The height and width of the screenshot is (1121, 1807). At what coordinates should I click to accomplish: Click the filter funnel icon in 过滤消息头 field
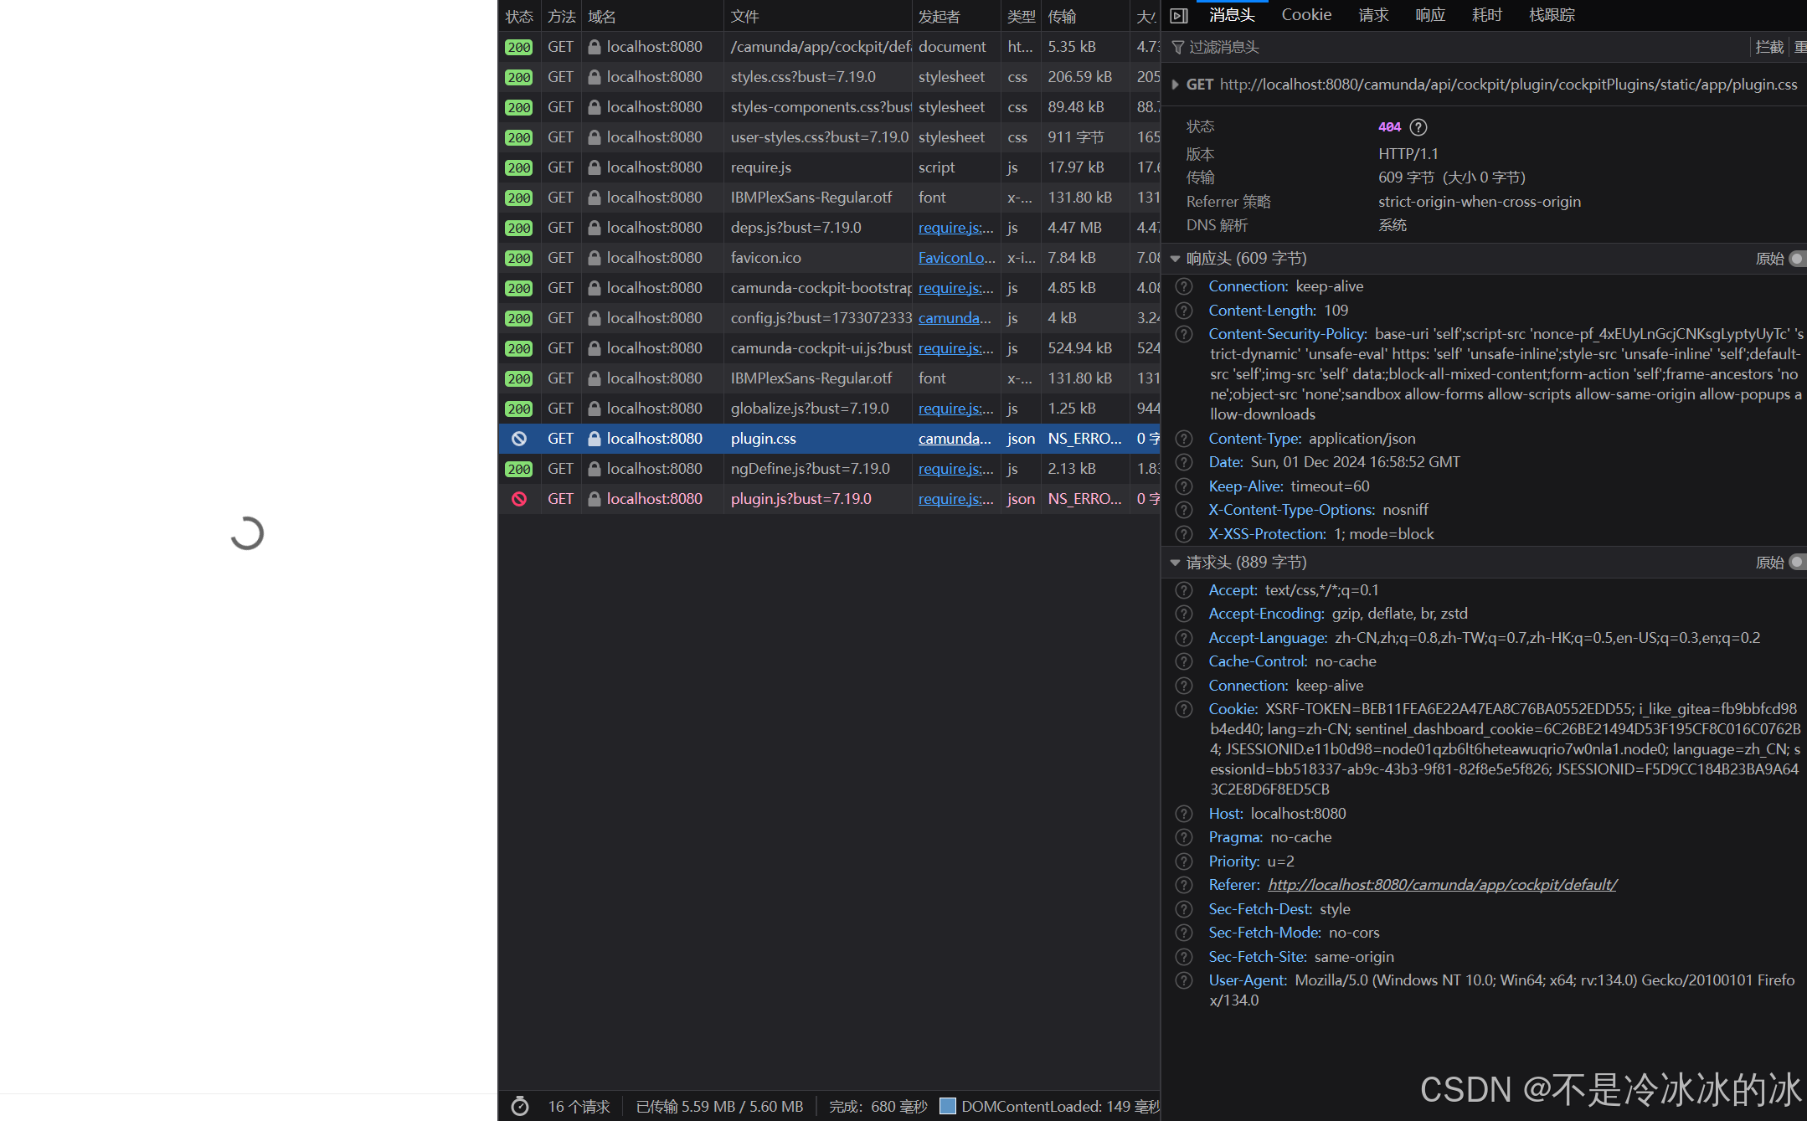(1179, 47)
